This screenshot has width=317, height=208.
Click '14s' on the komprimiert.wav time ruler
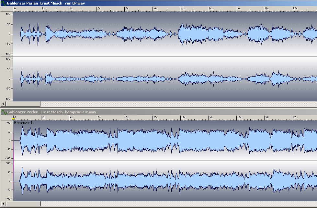[211, 117]
